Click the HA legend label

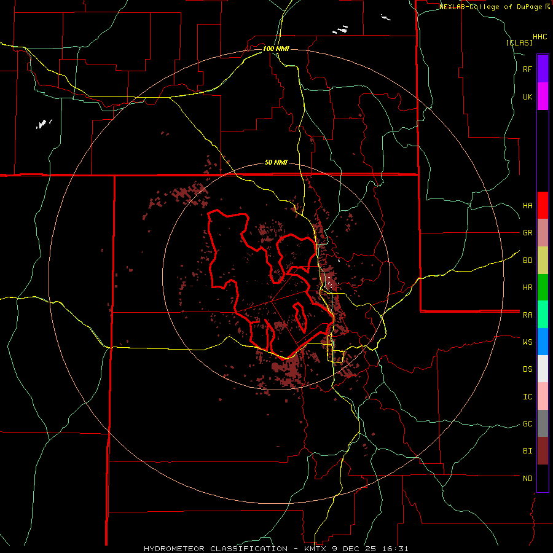(528, 206)
